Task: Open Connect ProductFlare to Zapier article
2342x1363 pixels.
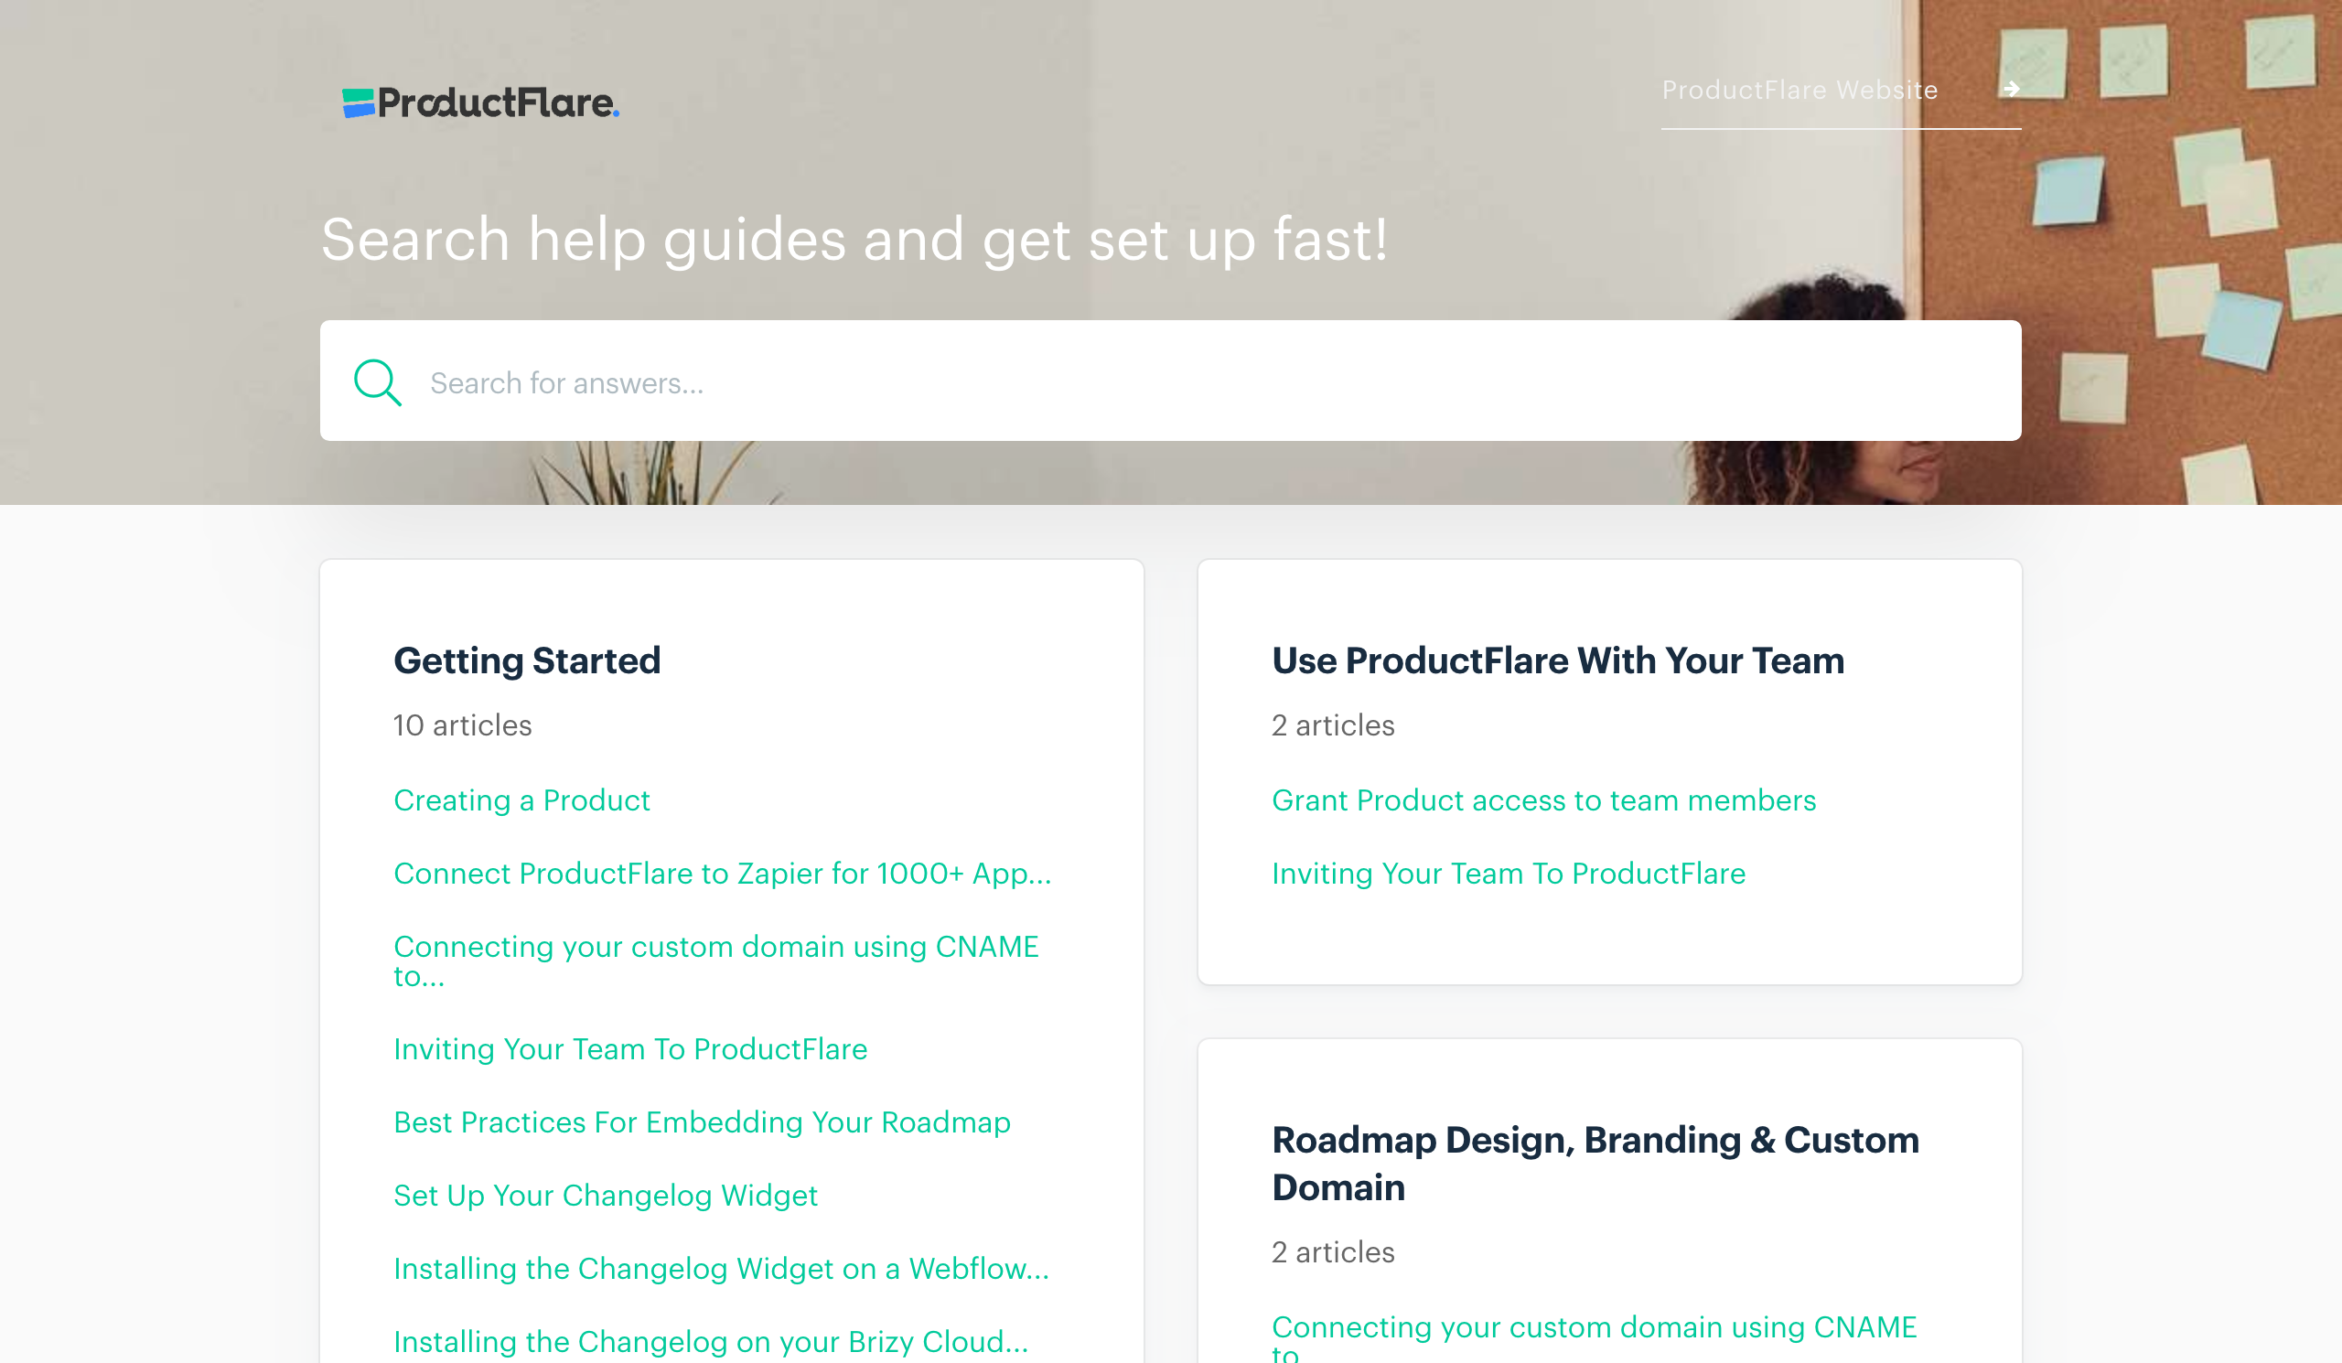Action: pyautogui.click(x=722, y=874)
